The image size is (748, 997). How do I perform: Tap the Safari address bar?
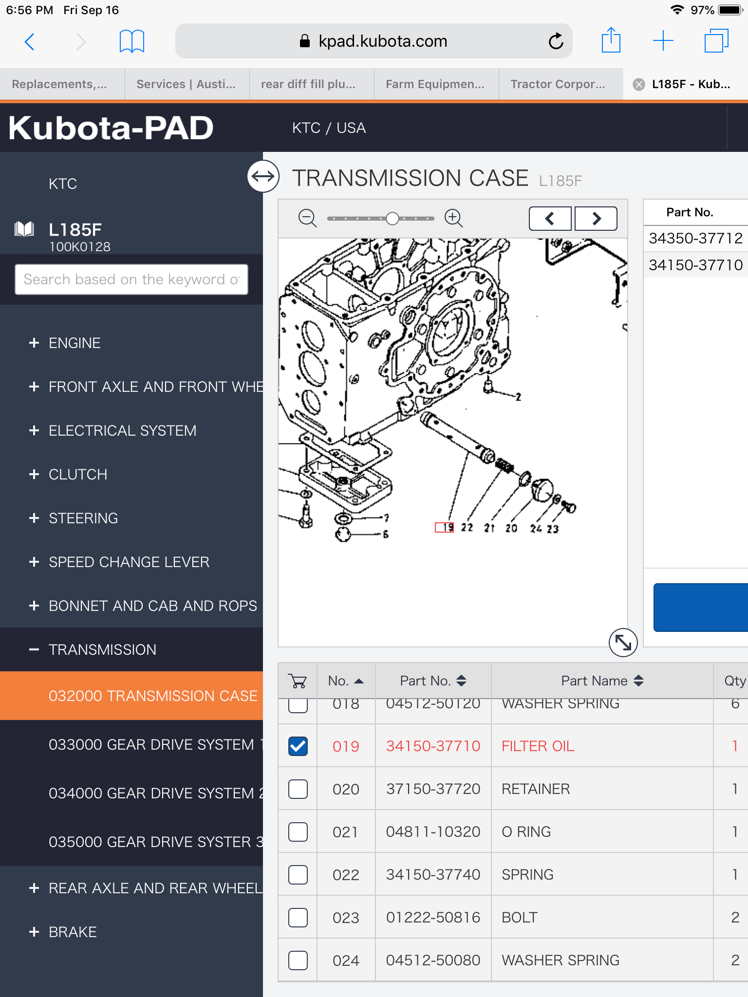[374, 41]
